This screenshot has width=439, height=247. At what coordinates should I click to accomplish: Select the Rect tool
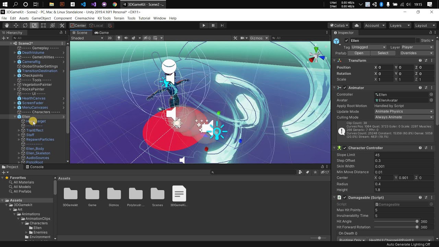click(x=44, y=25)
